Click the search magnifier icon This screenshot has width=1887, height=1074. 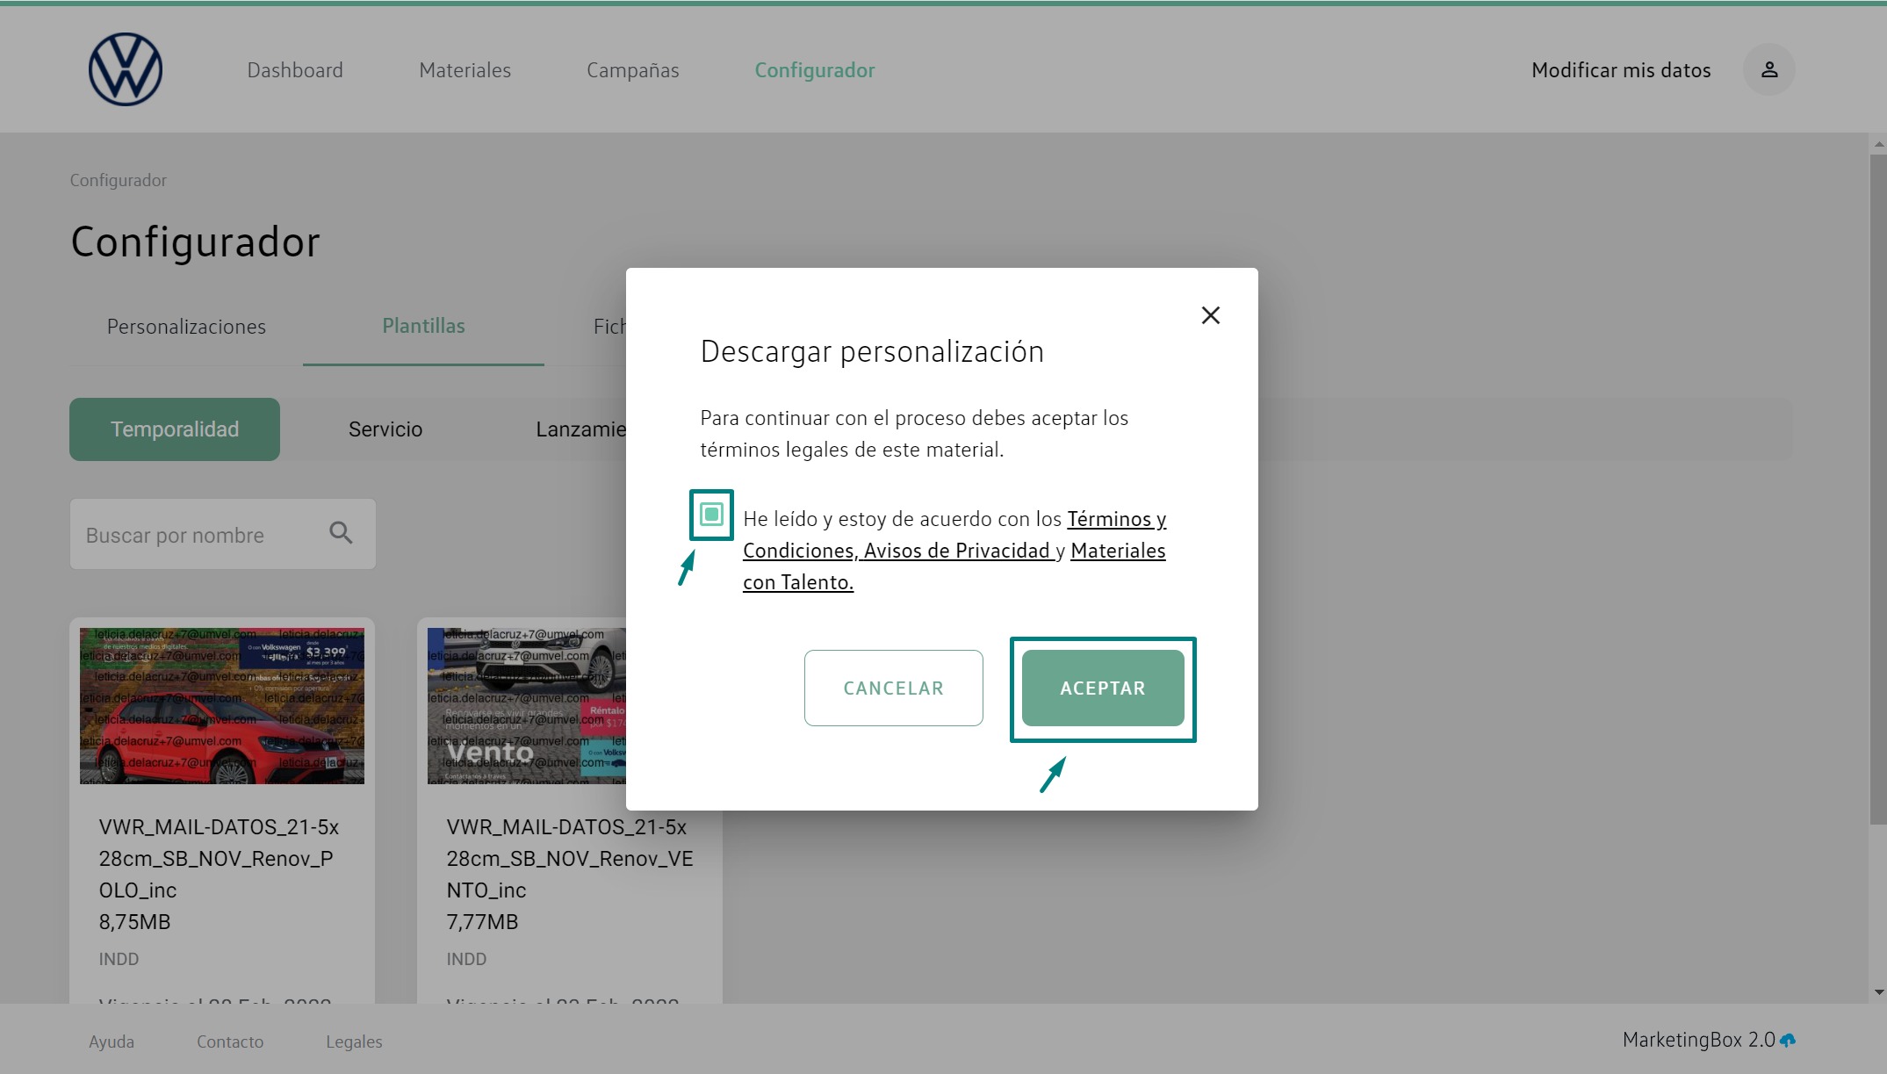(341, 533)
